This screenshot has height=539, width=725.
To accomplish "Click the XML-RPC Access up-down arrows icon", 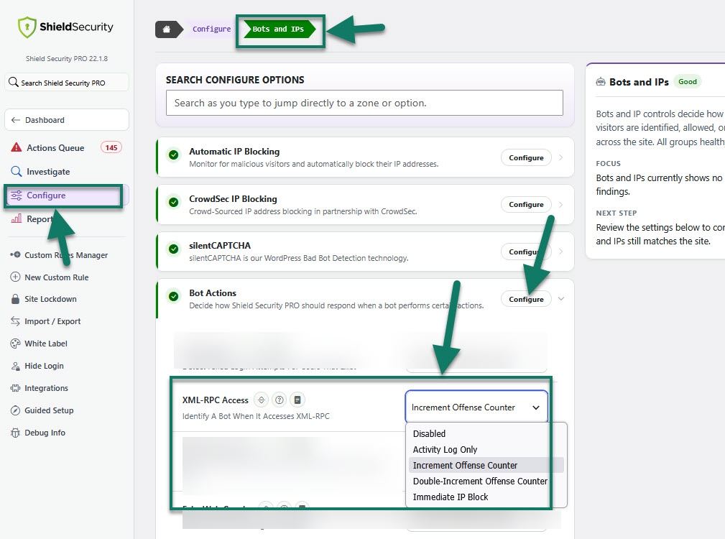I will point(262,400).
